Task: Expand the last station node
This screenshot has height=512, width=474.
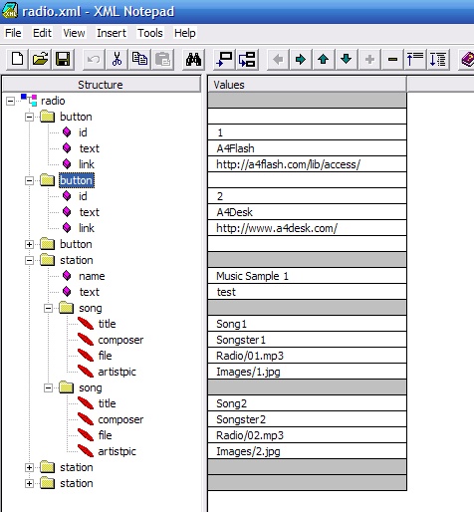Action: [29, 483]
